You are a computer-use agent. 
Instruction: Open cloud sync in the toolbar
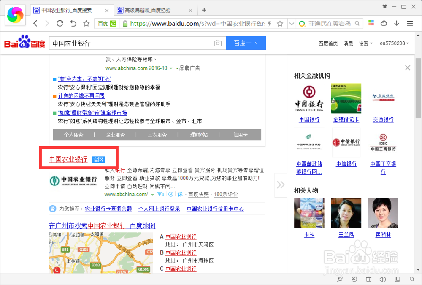[383, 23]
